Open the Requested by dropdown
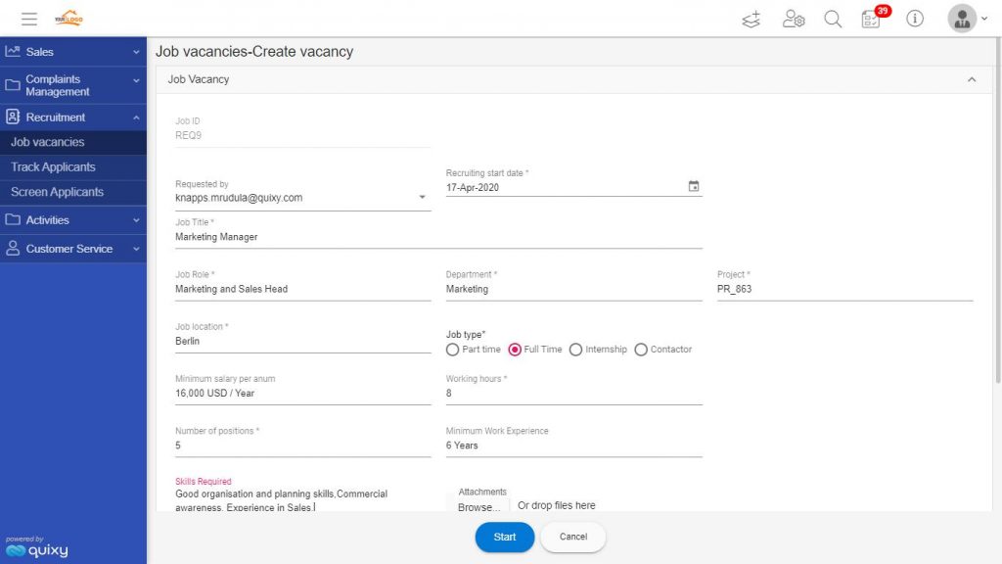 [x=303, y=198]
